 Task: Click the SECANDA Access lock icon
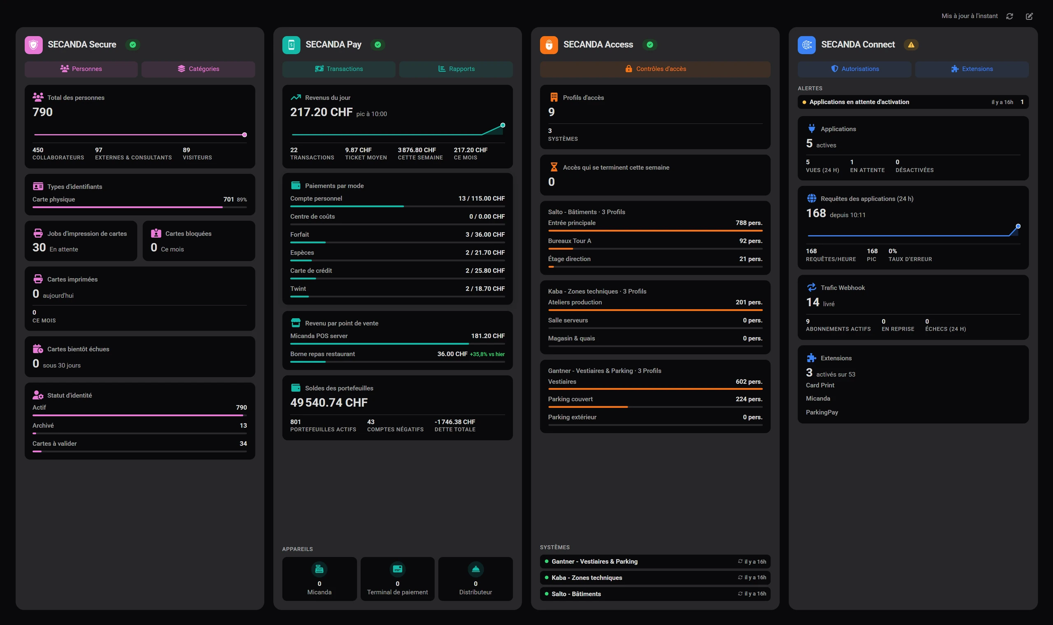[549, 45]
